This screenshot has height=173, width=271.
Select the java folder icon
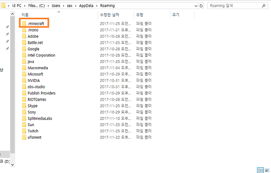point(24,61)
